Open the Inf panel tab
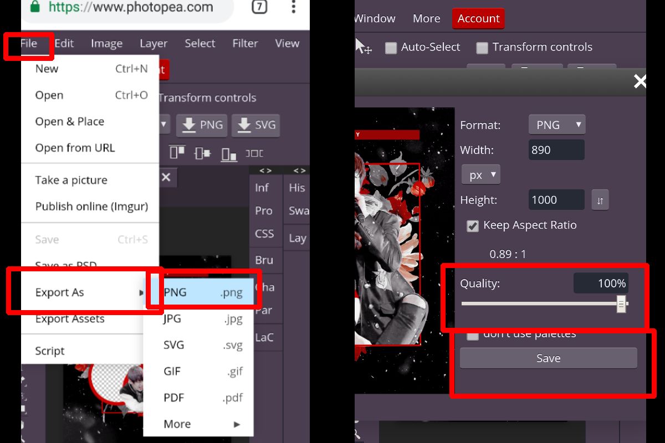 (x=263, y=188)
